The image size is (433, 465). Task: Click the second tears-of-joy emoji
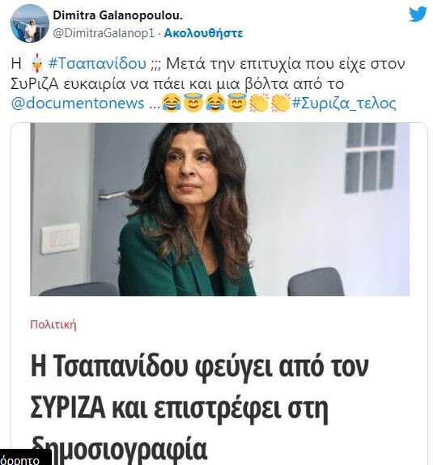[x=215, y=103]
